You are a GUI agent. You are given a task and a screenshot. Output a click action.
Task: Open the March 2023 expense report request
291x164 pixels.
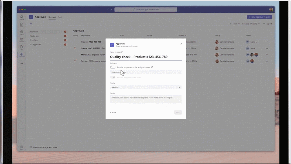[x=93, y=55]
